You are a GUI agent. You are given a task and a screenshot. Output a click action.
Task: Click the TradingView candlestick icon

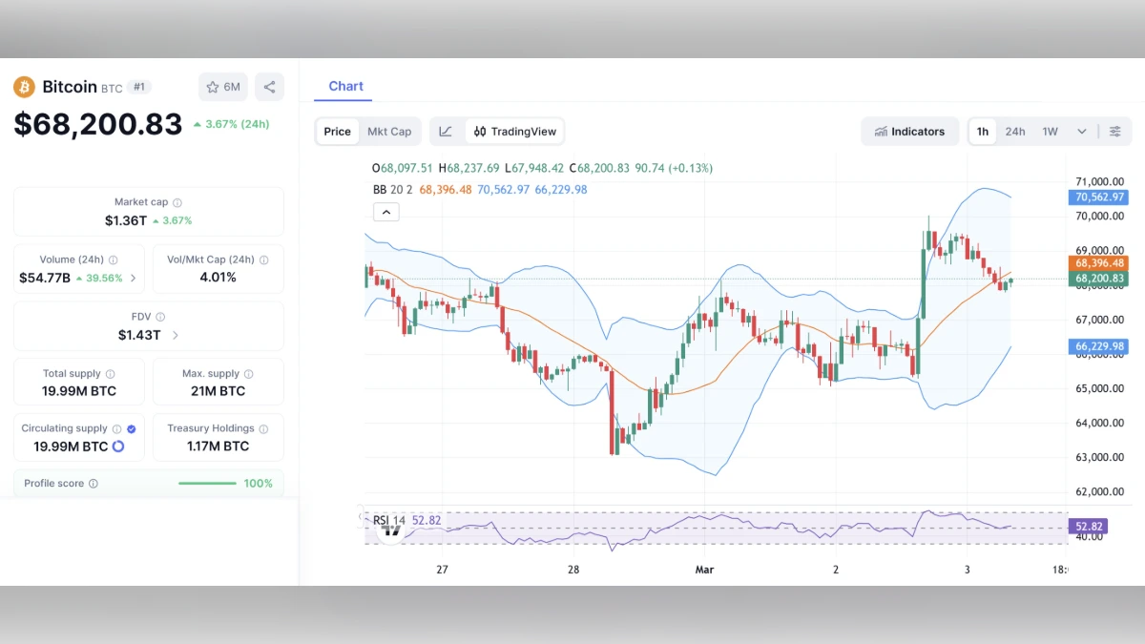click(x=479, y=131)
